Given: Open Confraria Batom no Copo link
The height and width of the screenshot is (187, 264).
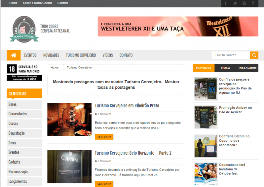Looking at the screenshot, I should [234, 140].
